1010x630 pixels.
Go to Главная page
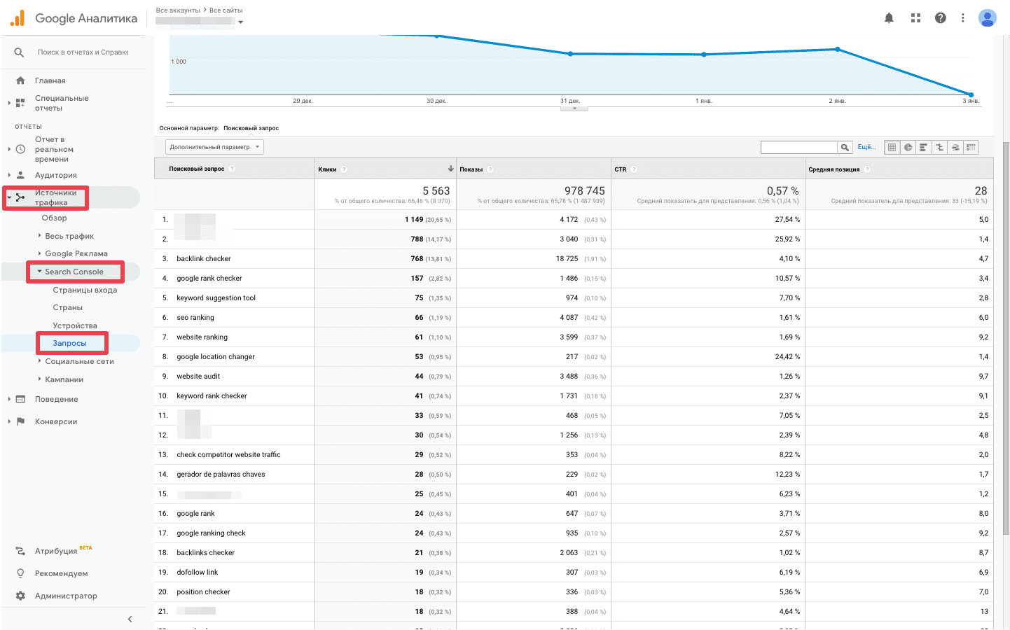pos(50,80)
